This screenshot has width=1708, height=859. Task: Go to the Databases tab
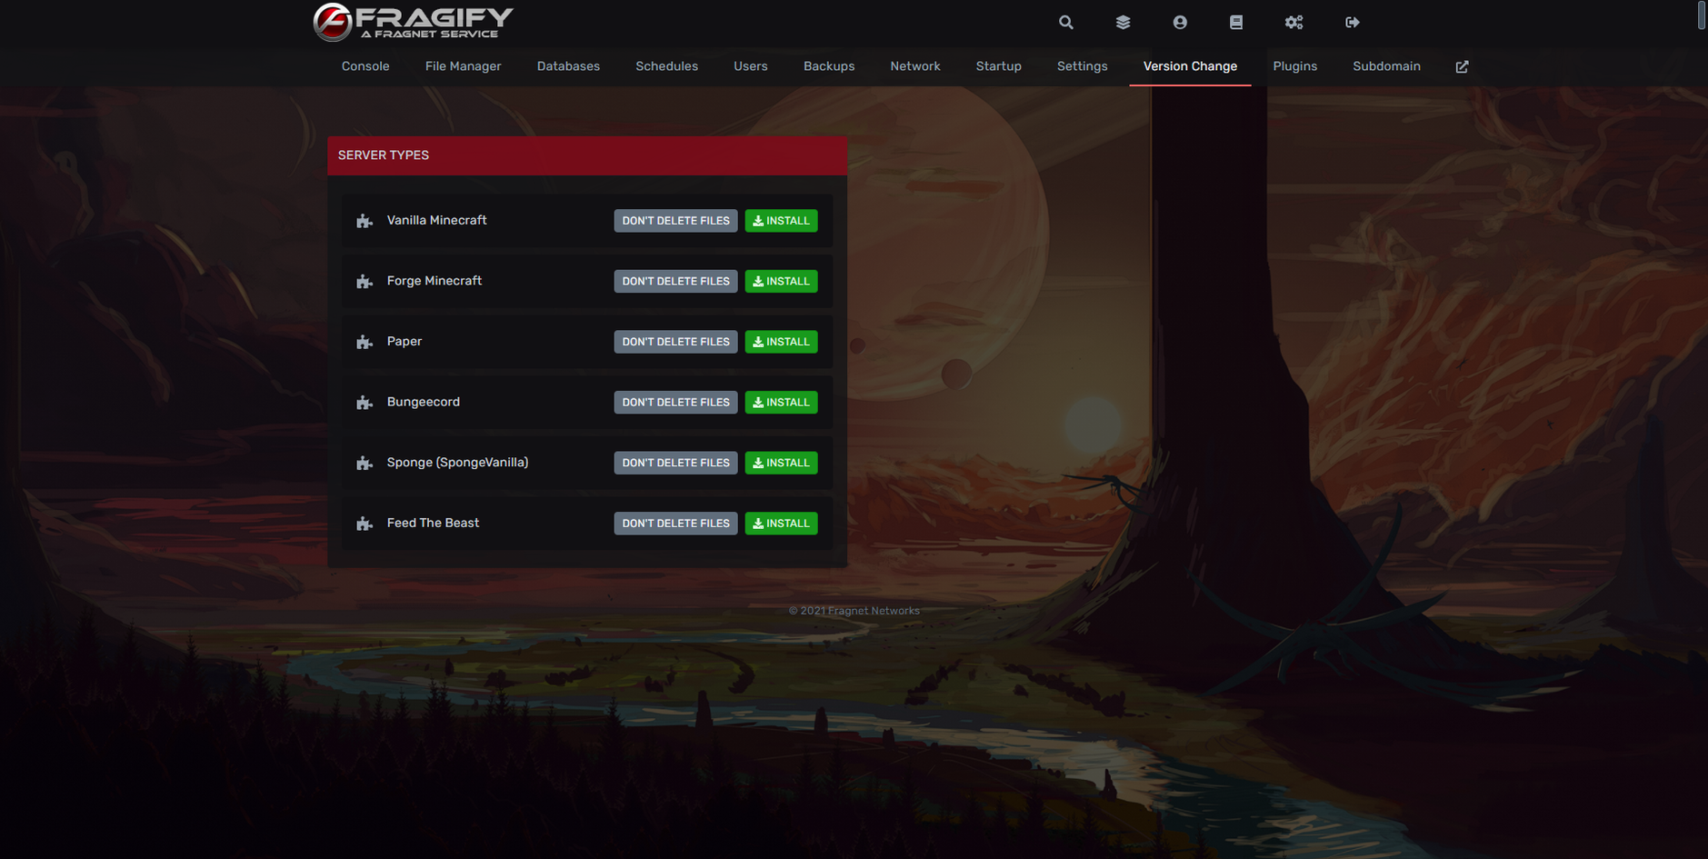(x=568, y=66)
